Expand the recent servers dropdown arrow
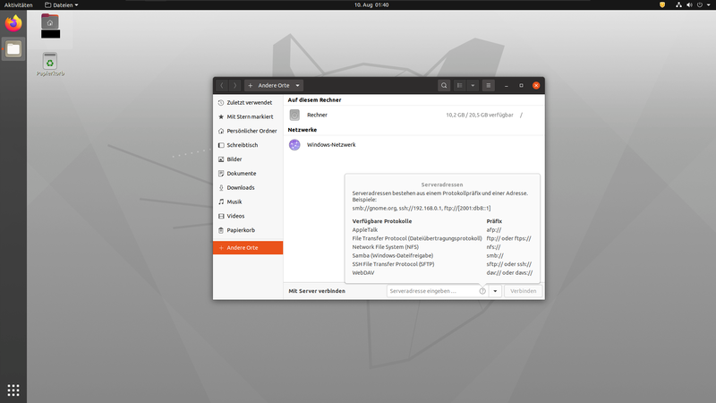The height and width of the screenshot is (403, 716). pos(495,291)
